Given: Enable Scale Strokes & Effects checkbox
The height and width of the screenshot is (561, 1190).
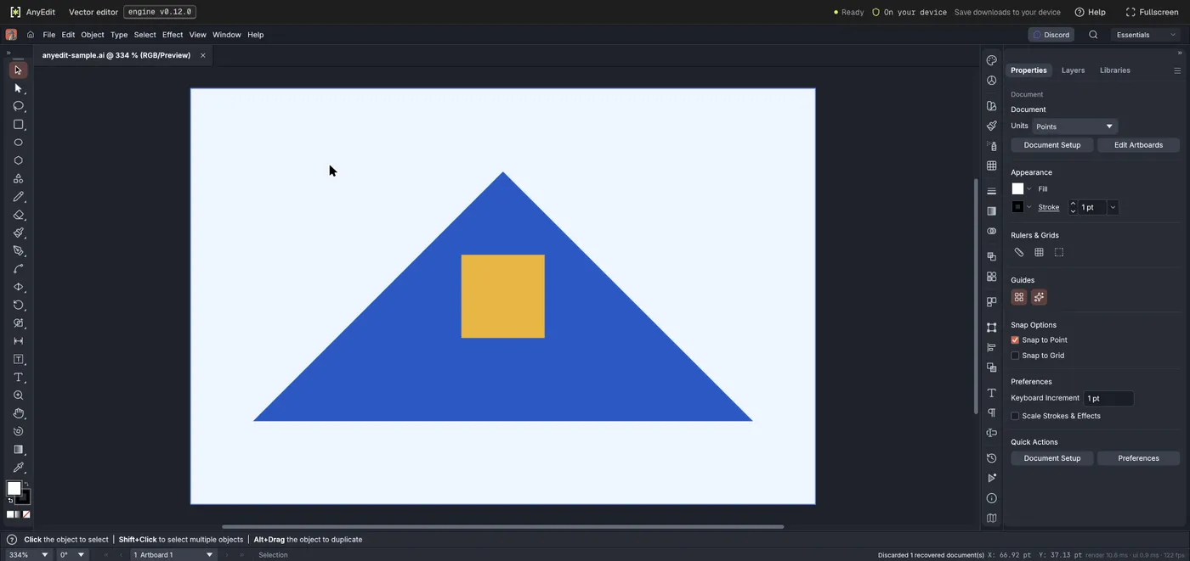Looking at the screenshot, I should pos(1015,416).
